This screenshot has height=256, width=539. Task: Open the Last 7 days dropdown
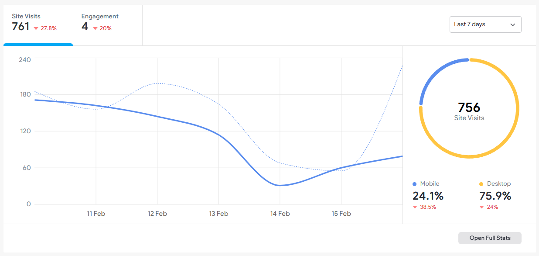tap(485, 24)
